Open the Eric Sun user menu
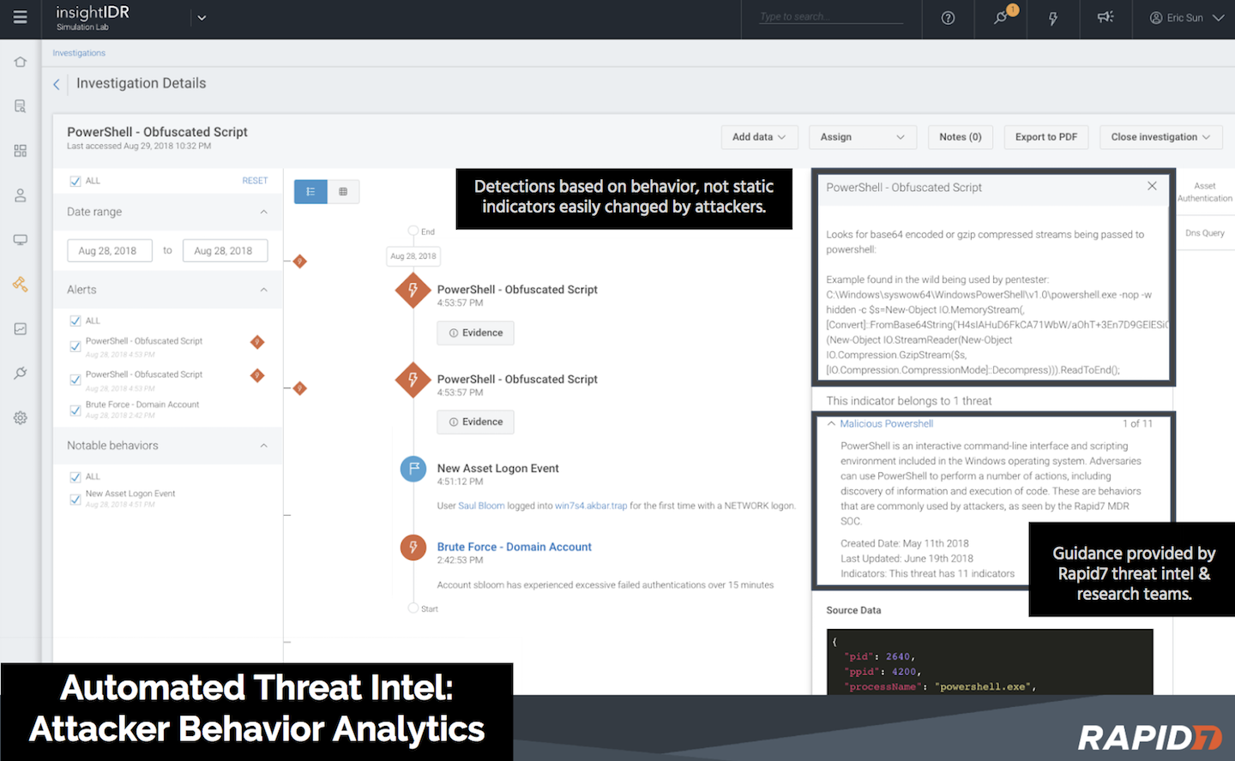This screenshot has height=761, width=1235. point(1186,18)
